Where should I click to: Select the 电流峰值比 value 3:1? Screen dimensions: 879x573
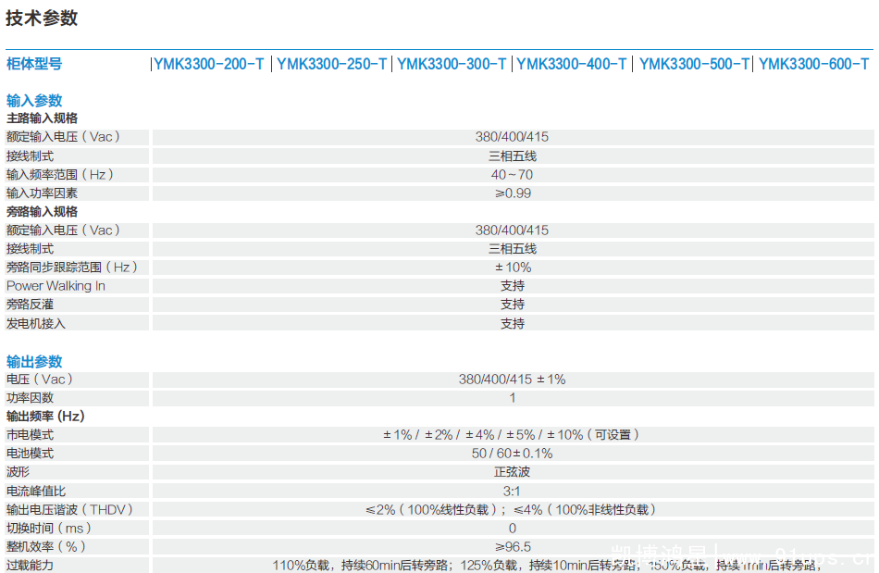click(513, 491)
